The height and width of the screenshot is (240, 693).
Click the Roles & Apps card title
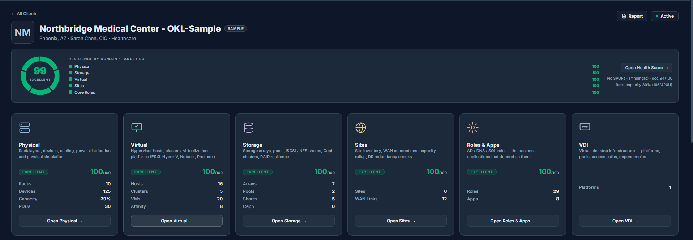(483, 145)
